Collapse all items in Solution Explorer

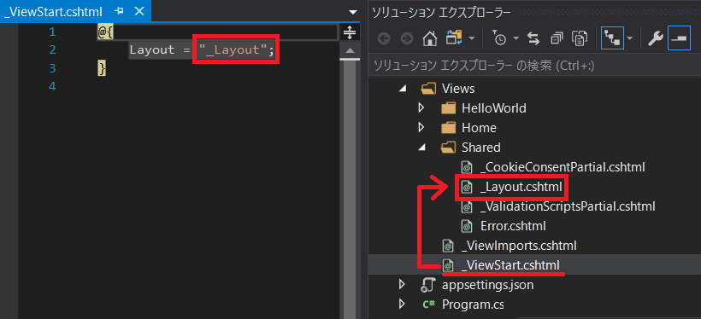coord(557,39)
